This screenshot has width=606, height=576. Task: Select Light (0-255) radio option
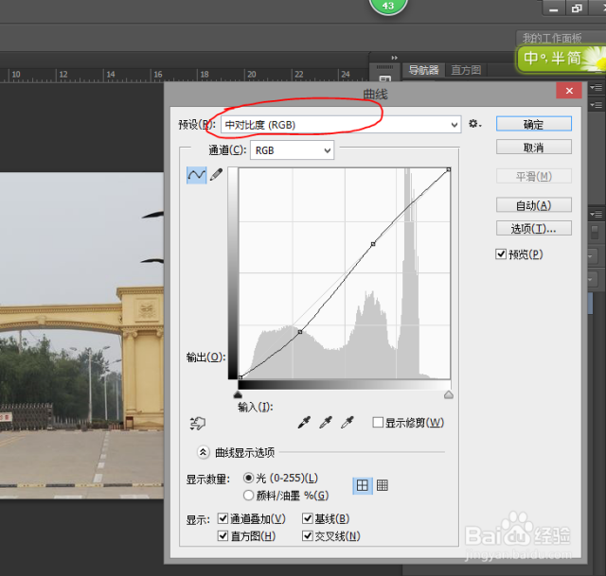tap(248, 478)
